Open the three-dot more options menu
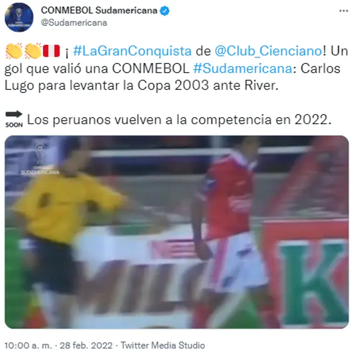 click(344, 11)
